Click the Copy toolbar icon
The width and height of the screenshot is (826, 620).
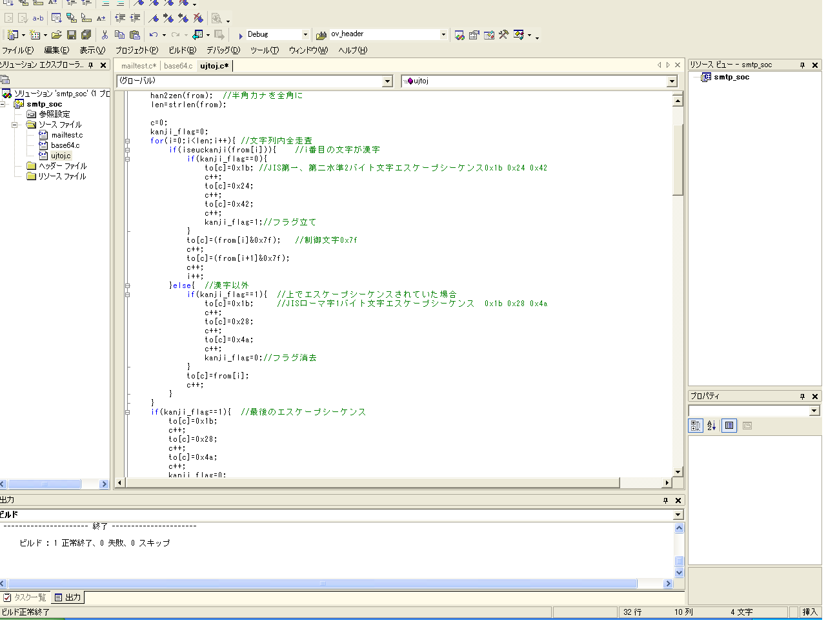[119, 34]
